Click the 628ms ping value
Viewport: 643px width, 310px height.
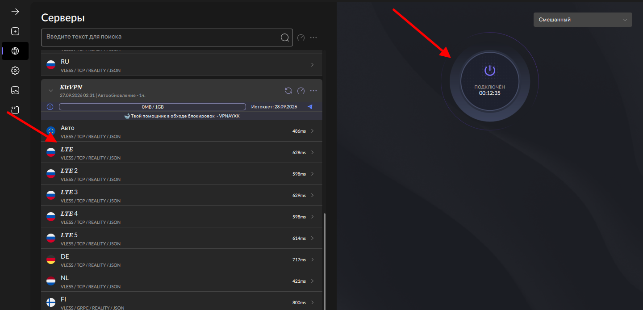click(299, 153)
